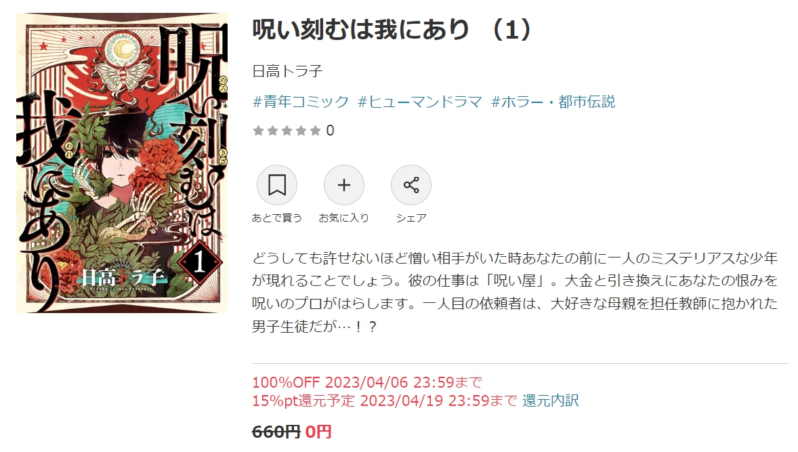The height and width of the screenshot is (452, 798).
Task: Click the 0円 discounted price
Action: point(318,432)
